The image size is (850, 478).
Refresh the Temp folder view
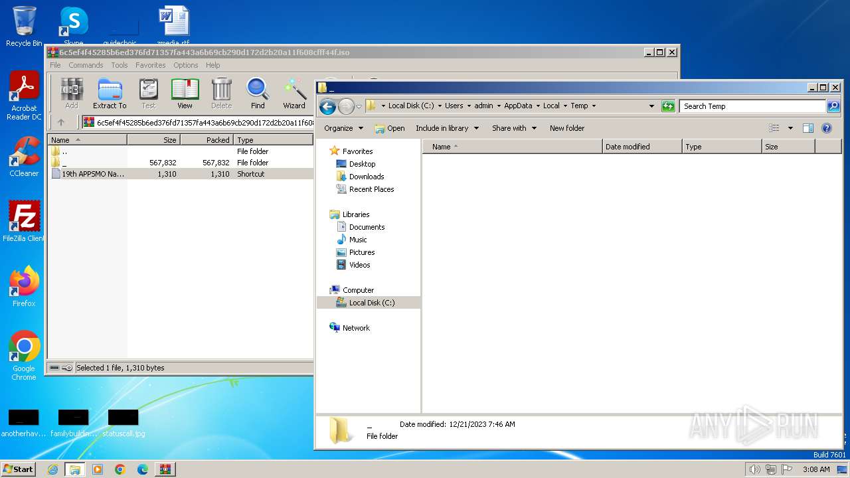pos(668,106)
